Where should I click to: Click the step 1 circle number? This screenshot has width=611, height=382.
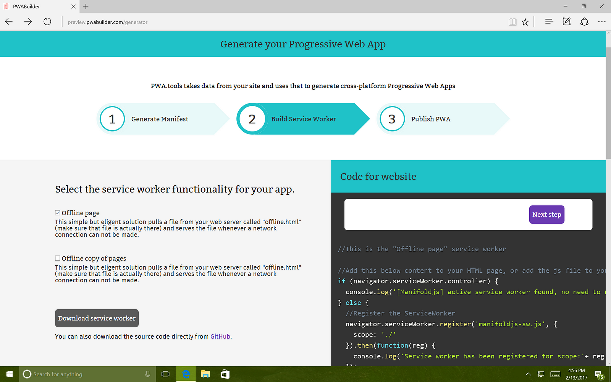point(112,119)
